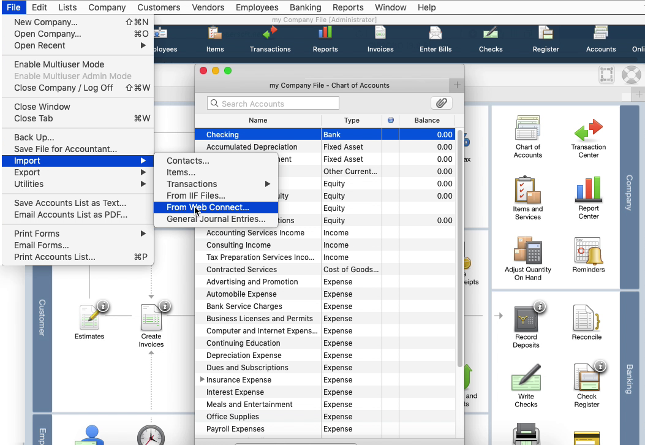The height and width of the screenshot is (445, 645).
Task: Choose From IIF Files import option
Action: pyautogui.click(x=216, y=196)
